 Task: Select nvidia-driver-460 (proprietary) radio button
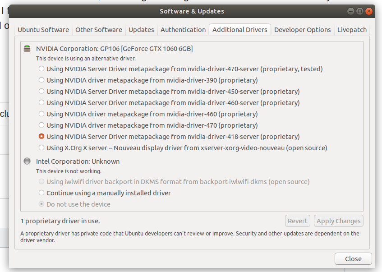pos(41,114)
